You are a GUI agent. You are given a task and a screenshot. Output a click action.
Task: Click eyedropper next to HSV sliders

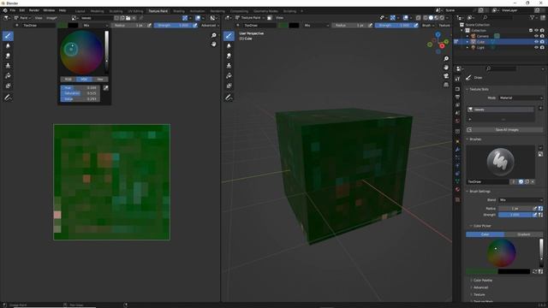click(105, 88)
